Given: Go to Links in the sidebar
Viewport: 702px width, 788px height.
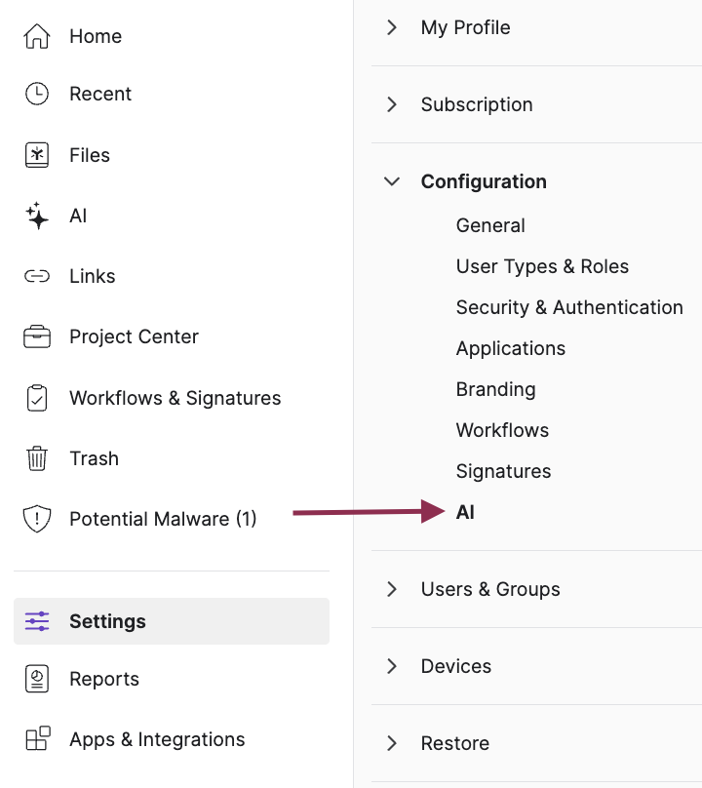Looking at the screenshot, I should [92, 276].
